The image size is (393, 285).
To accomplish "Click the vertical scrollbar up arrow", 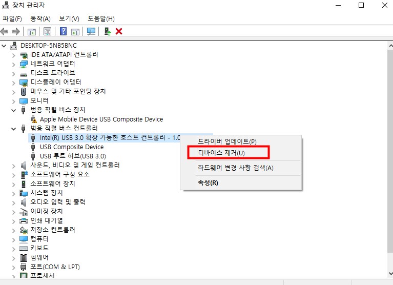I will pyautogui.click(x=390, y=46).
